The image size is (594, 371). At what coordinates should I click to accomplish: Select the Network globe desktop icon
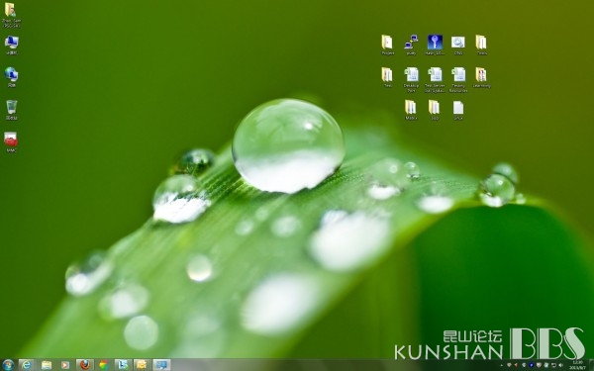[11, 77]
